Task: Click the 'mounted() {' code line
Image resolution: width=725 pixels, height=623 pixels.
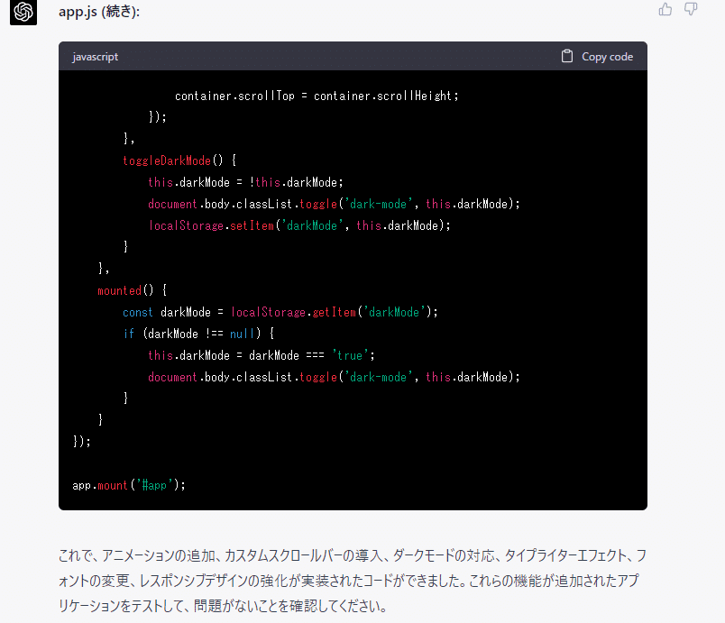Action: [133, 290]
